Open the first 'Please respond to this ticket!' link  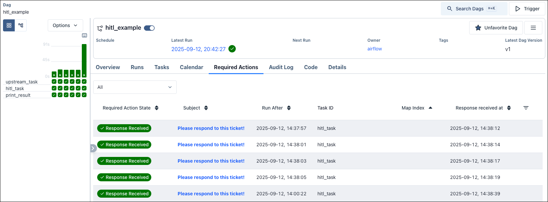click(x=211, y=128)
